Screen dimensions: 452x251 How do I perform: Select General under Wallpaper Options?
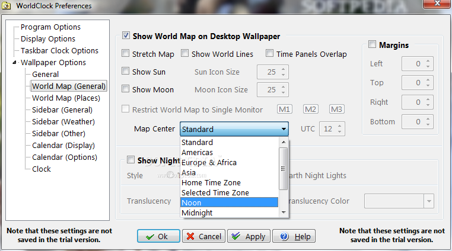[45, 74]
